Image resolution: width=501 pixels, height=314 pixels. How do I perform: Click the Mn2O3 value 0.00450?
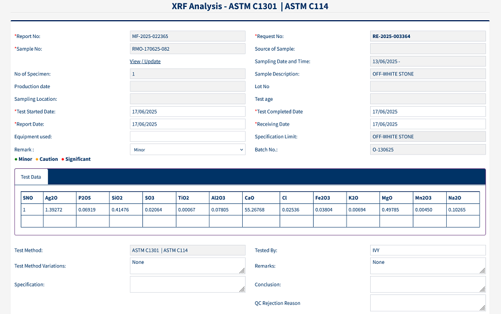tap(424, 210)
